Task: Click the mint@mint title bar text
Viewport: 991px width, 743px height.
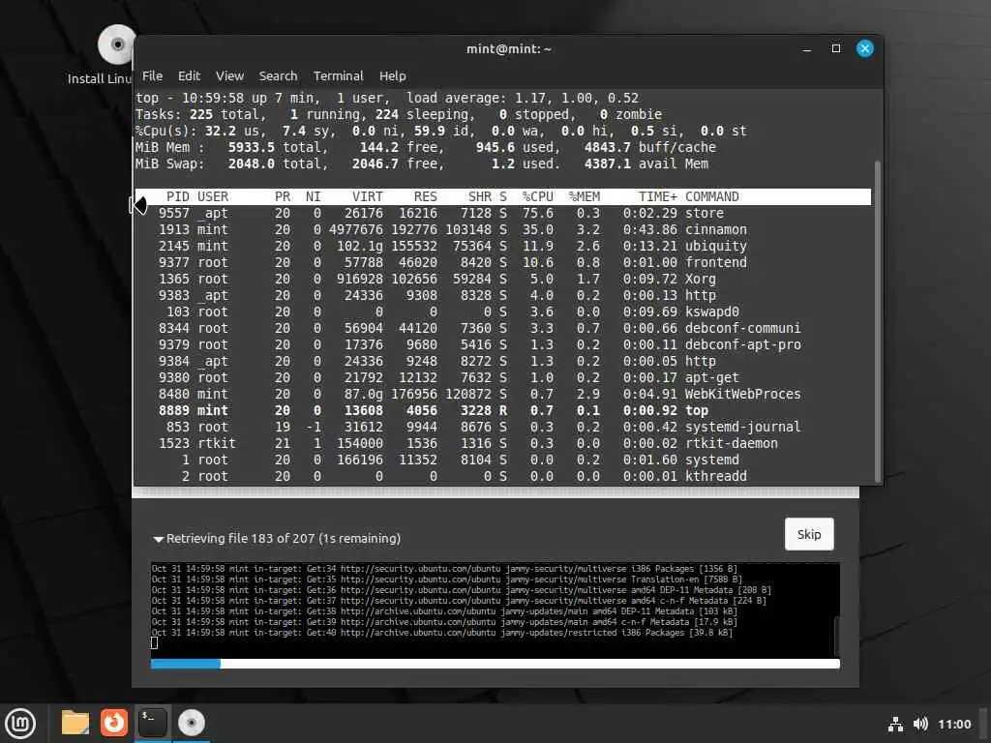Action: pos(509,48)
